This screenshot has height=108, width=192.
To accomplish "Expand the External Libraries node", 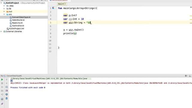I will point(1,31).
